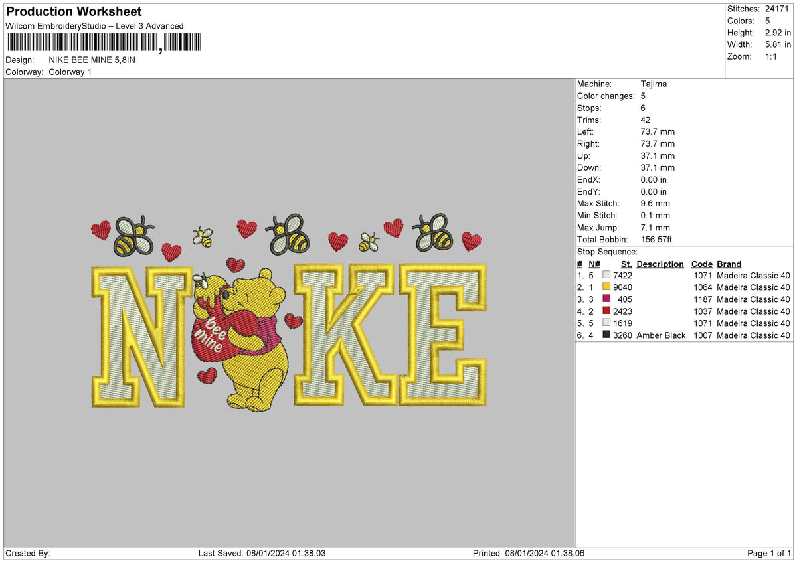Select the yellow swatch for stop 2
The image size is (797, 563).
pyautogui.click(x=606, y=287)
